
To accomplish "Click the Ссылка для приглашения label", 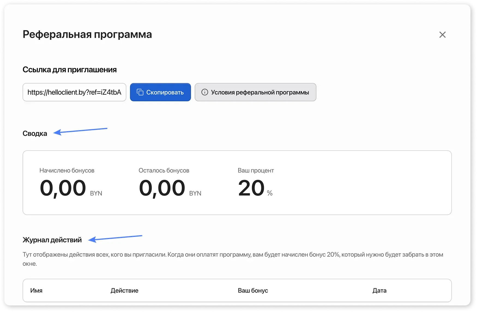I will (70, 69).
